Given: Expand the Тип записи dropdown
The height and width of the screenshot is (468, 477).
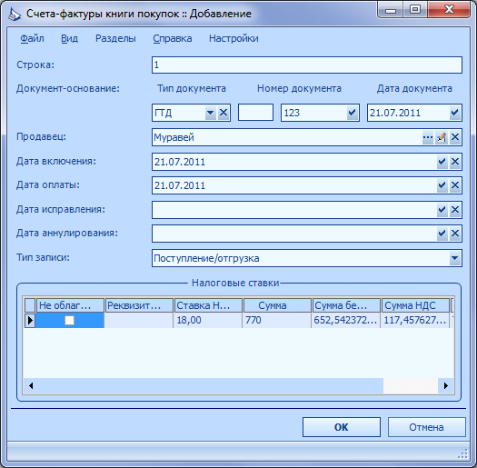Looking at the screenshot, I should 455,258.
